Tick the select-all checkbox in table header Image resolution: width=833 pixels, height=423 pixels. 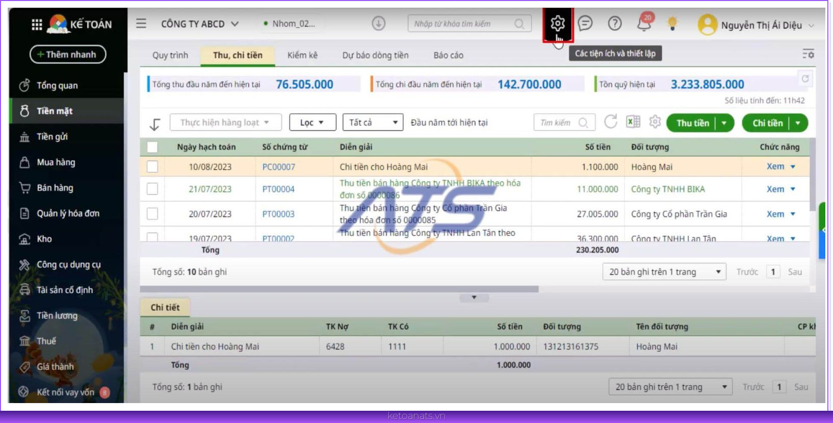152,147
